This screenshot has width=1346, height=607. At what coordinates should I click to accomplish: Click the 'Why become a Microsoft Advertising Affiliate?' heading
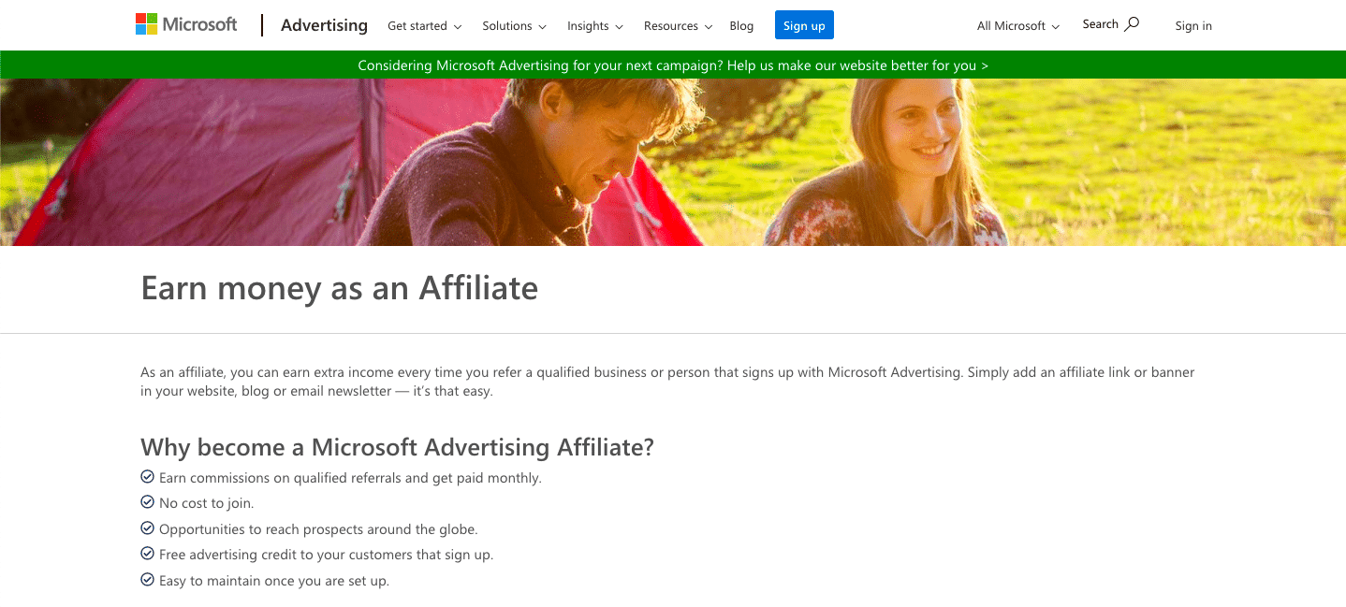coord(397,447)
